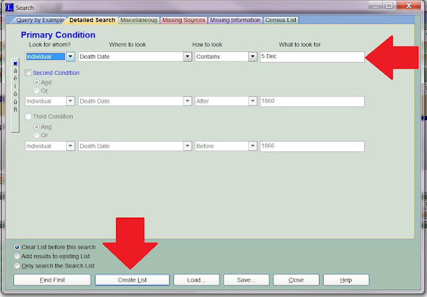
Task: Switch to the Missing Sources tab
Action: pyautogui.click(x=183, y=20)
